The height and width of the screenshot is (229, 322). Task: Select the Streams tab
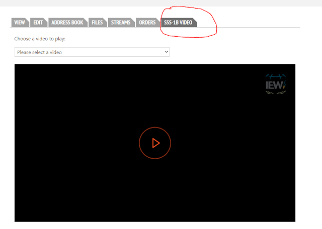121,23
